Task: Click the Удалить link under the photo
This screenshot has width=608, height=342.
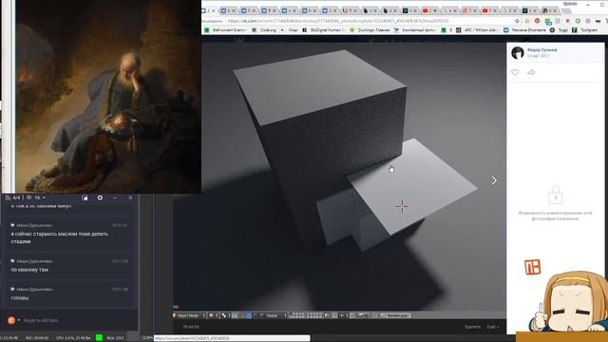Action: coord(472,327)
